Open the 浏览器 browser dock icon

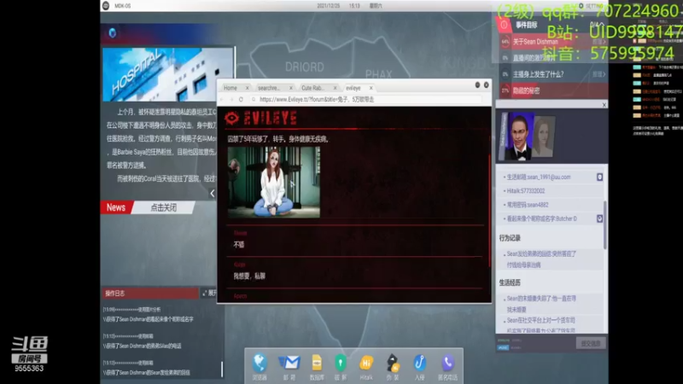point(260,364)
